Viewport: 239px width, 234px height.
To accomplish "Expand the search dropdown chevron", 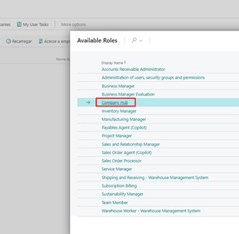I will coord(141,40).
